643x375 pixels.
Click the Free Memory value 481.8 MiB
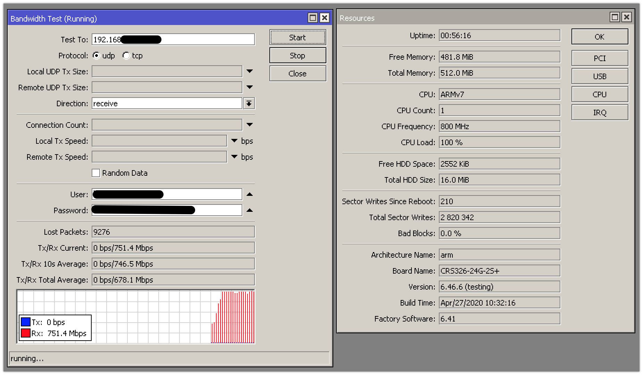[x=500, y=57]
